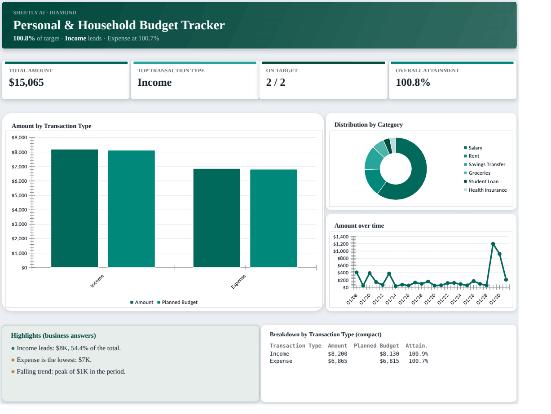551x414 pixels.
Task: Click the peak data point on the line chart
Action: coord(493,244)
